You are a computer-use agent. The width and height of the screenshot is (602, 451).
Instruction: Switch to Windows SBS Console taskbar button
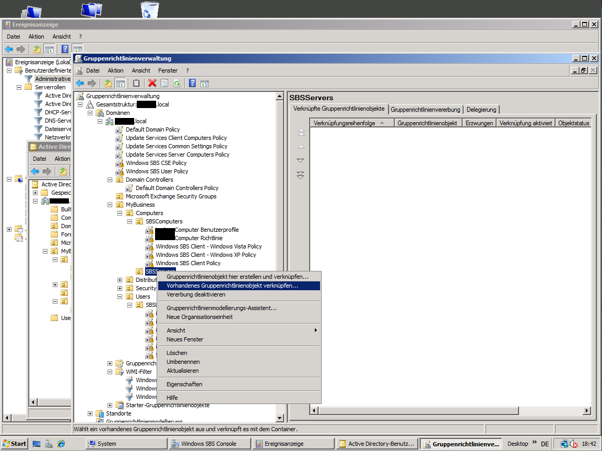[x=209, y=444]
